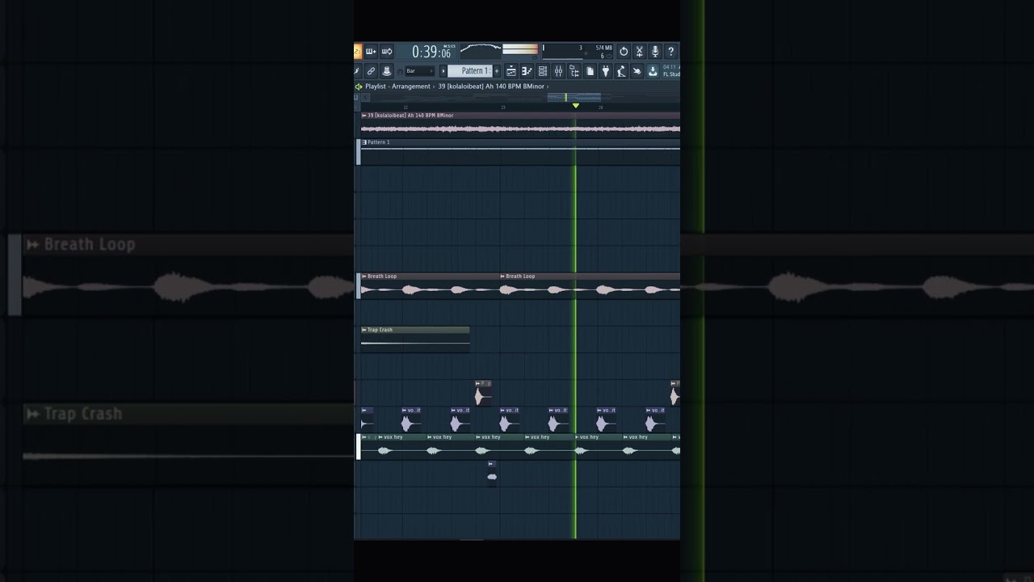The height and width of the screenshot is (582, 1034).
Task: Expand arrow after BMinor breadcrumb
Action: click(548, 86)
